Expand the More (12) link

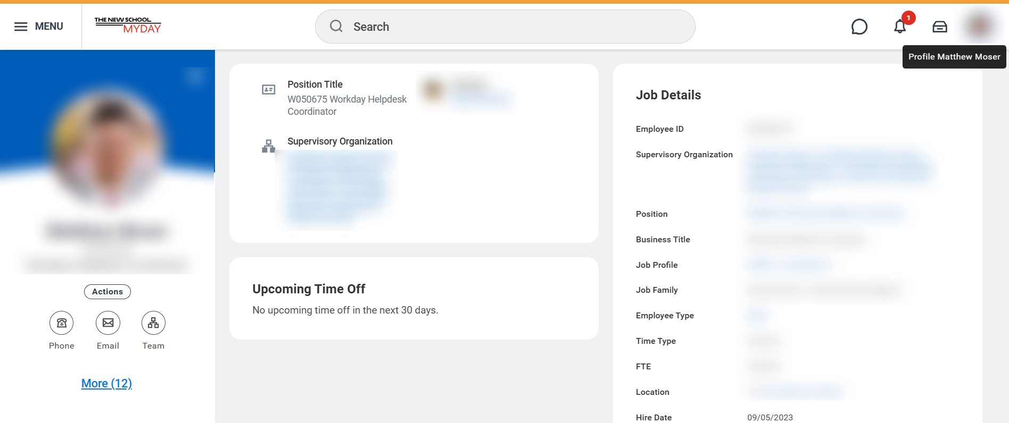(x=106, y=384)
